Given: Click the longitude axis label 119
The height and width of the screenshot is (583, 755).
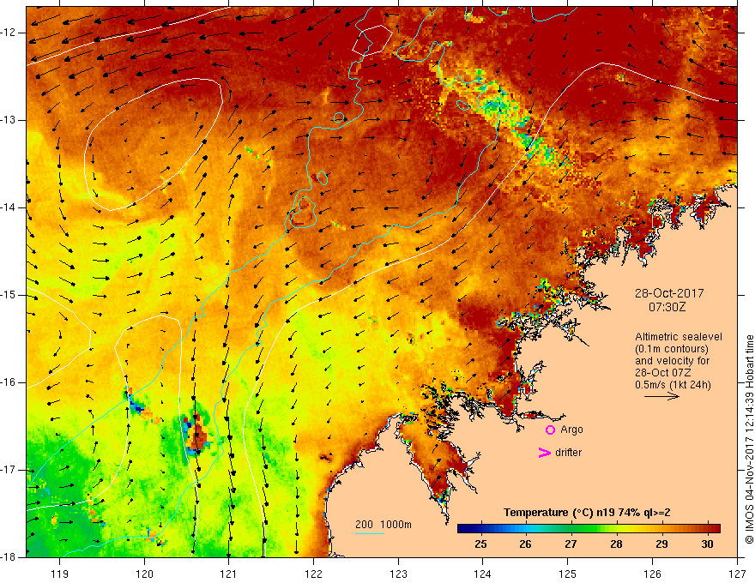Looking at the screenshot, I should 59,574.
